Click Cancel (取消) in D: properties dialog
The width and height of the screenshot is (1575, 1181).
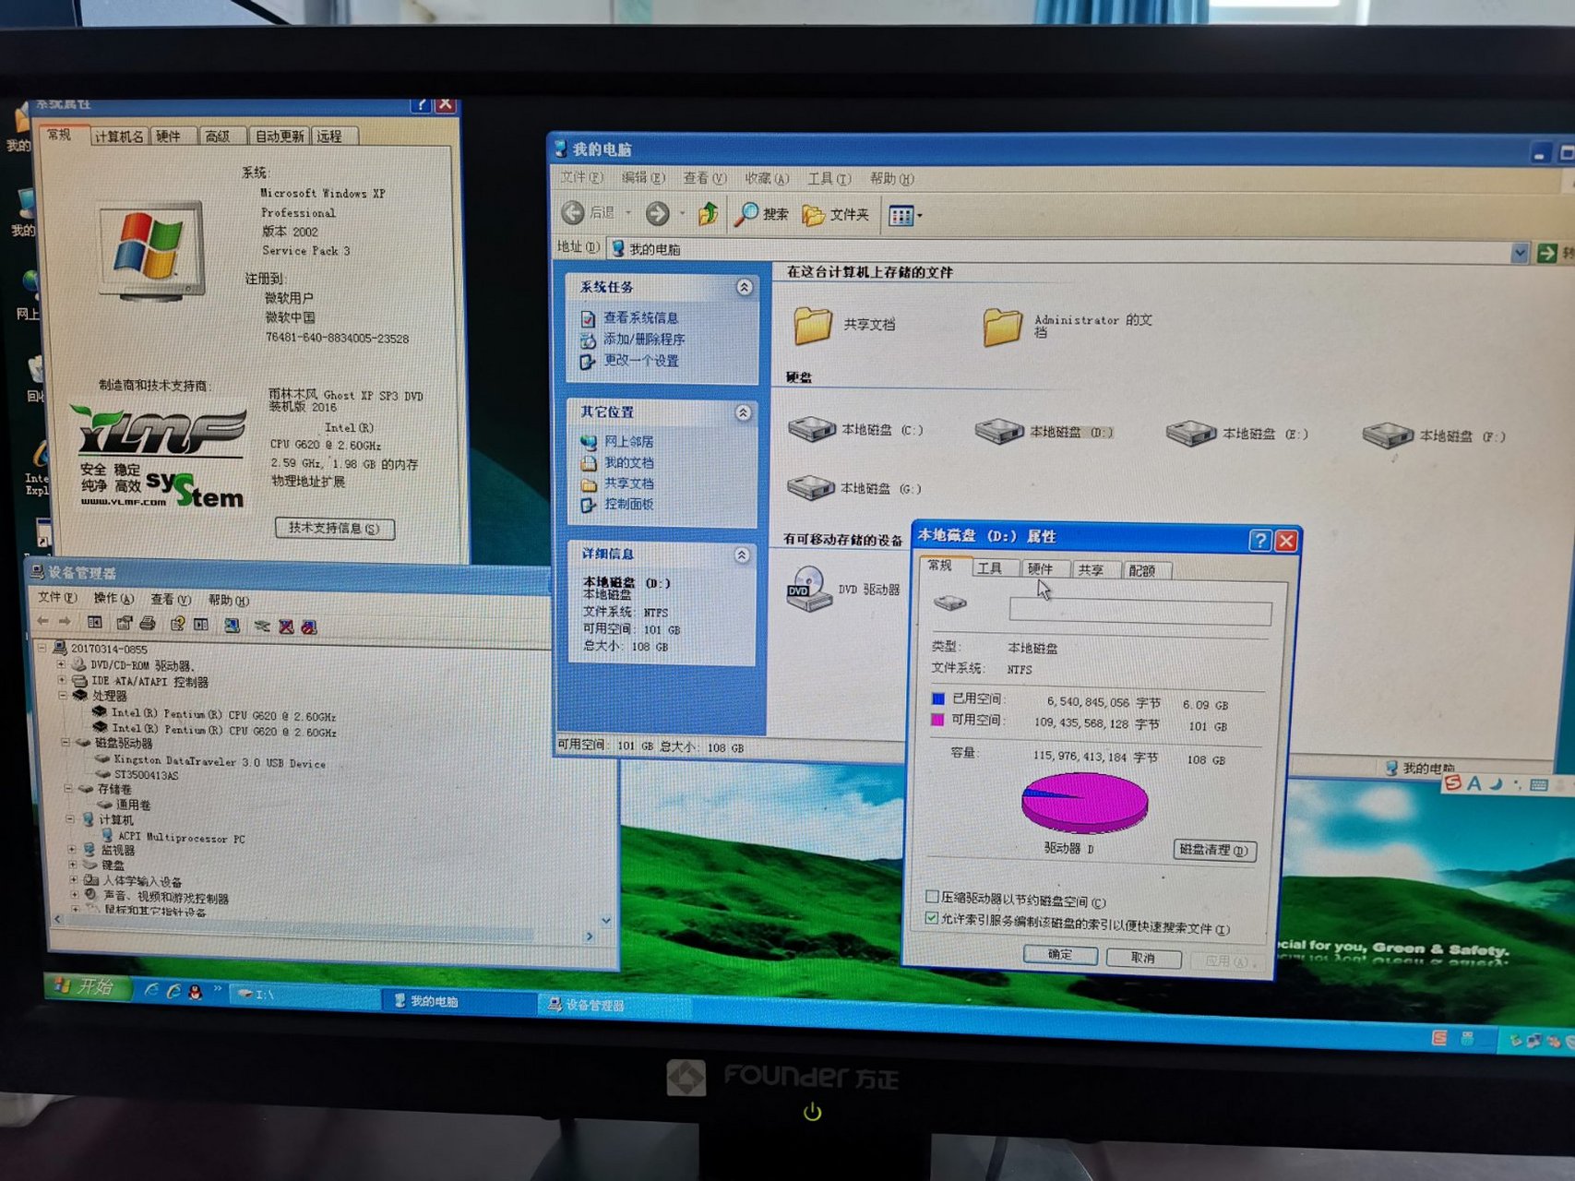(1143, 958)
